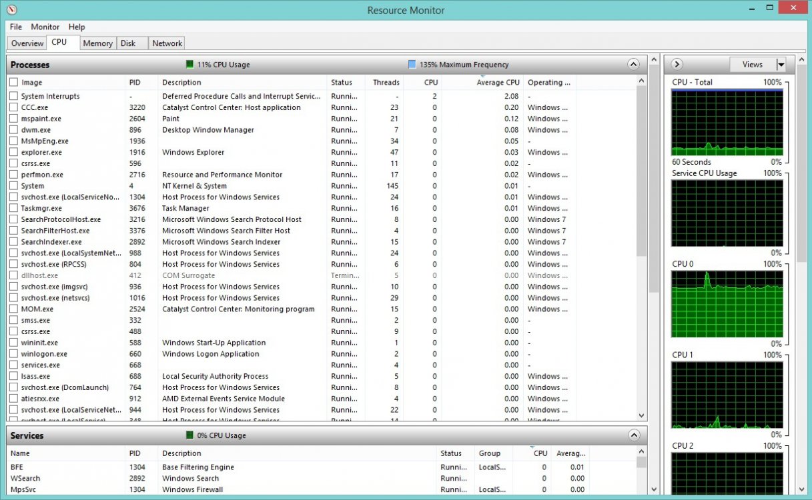Click the Views button
The height and width of the screenshot is (500, 812).
pos(752,65)
